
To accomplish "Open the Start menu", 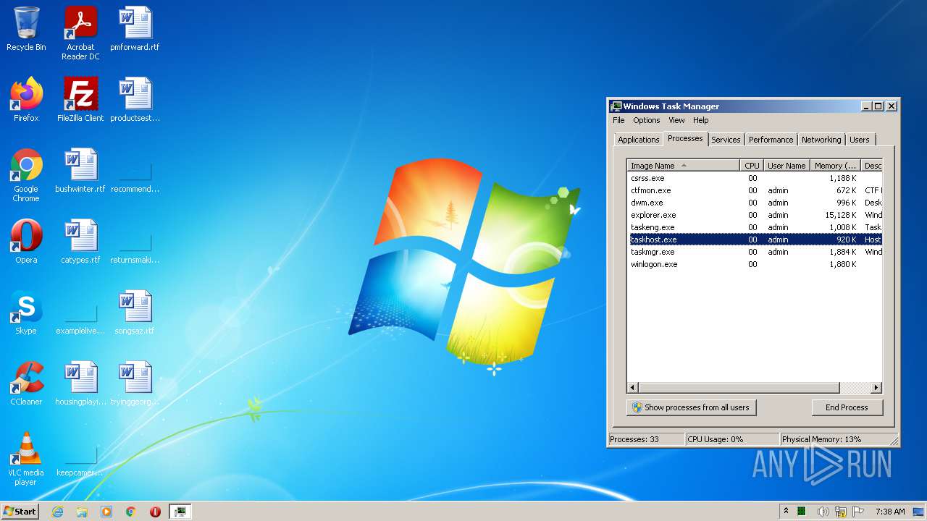I will point(20,512).
